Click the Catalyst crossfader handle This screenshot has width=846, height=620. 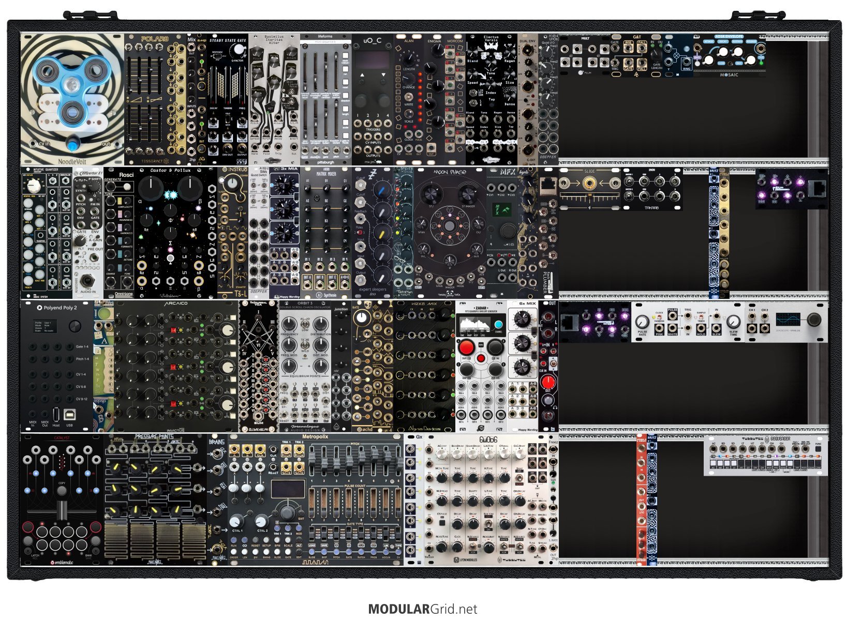tap(62, 510)
